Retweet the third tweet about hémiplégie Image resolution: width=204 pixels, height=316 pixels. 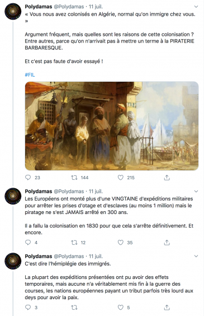(x=74, y=308)
